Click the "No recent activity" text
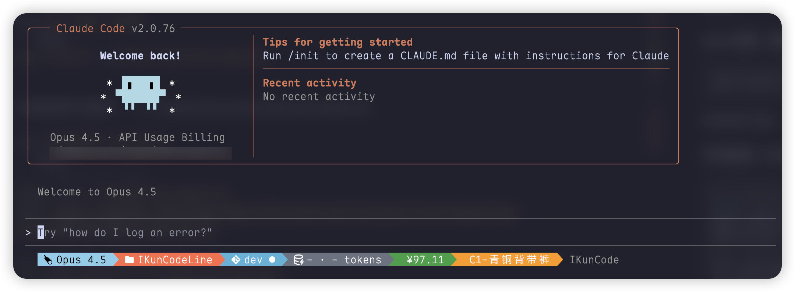Viewport: 795px width, 292px height. (319, 97)
